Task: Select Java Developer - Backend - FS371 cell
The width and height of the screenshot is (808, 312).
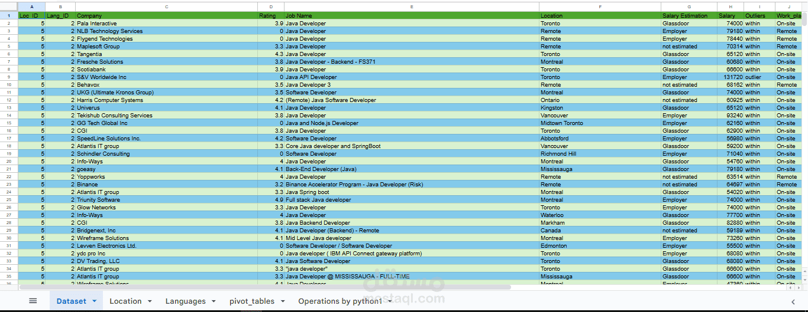Action: [x=412, y=61]
